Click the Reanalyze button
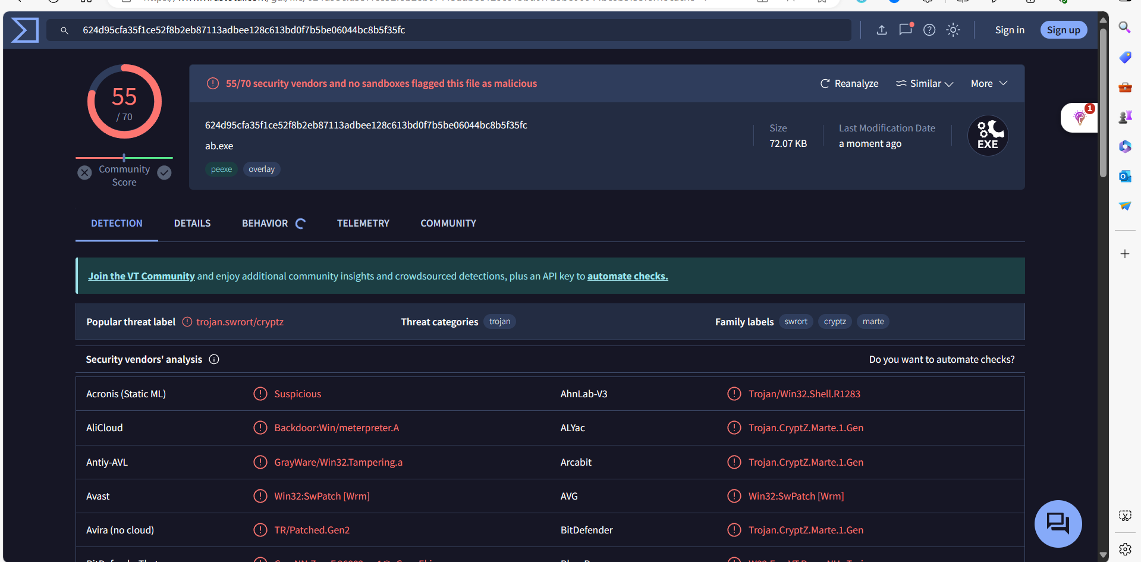Viewport: 1141px width, 562px height. point(849,84)
